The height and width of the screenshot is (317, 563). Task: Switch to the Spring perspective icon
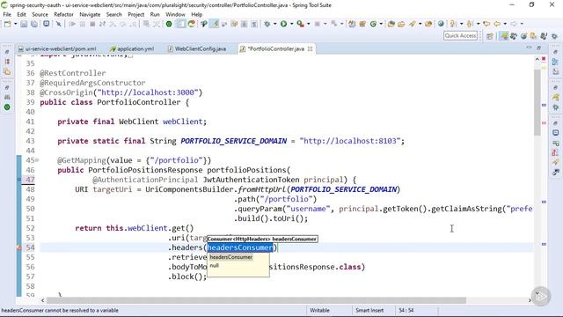(x=504, y=36)
